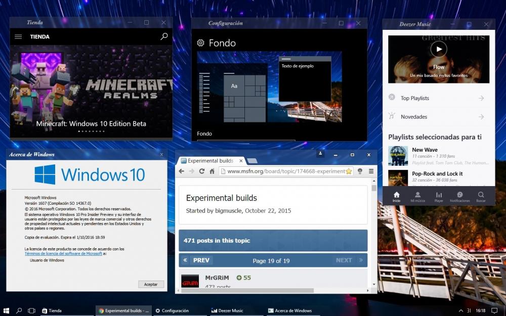Open the Términos de licencia link
Image resolution: width=506 pixels, height=316 pixels.
[63, 254]
